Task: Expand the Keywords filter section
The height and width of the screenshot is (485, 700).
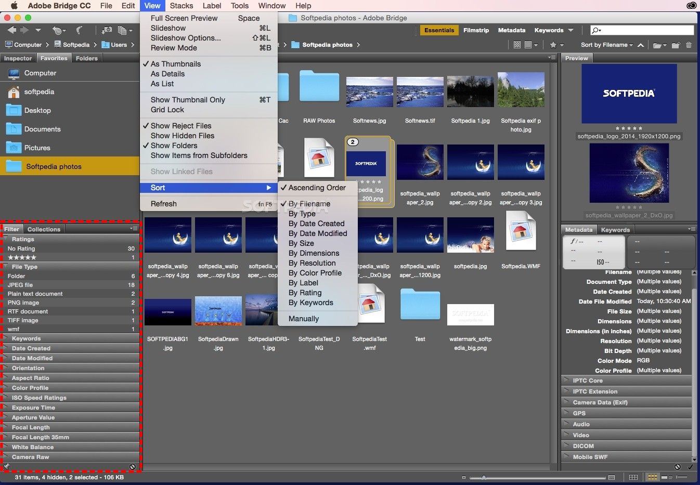Action: point(26,338)
